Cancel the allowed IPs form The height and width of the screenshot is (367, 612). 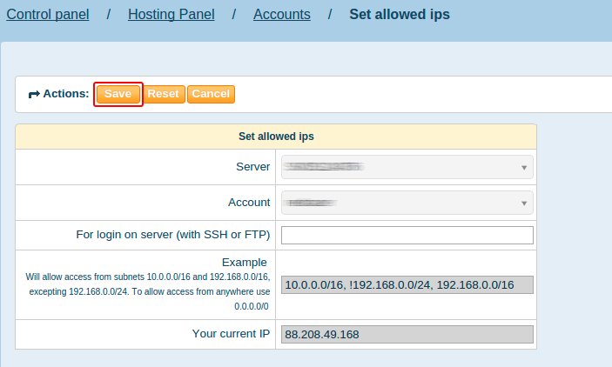[211, 94]
